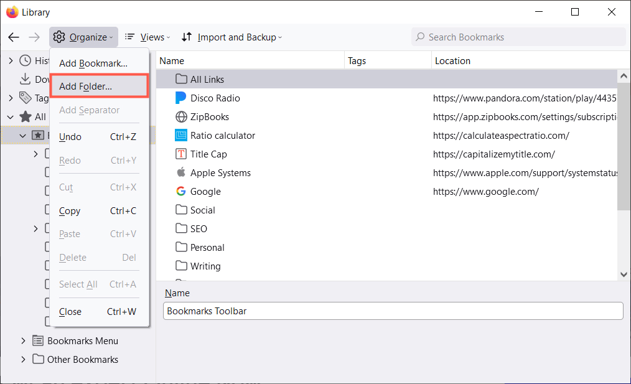Click the Apple logo beside Apple Systems
Screen dimensions: 631x384
tap(181, 172)
